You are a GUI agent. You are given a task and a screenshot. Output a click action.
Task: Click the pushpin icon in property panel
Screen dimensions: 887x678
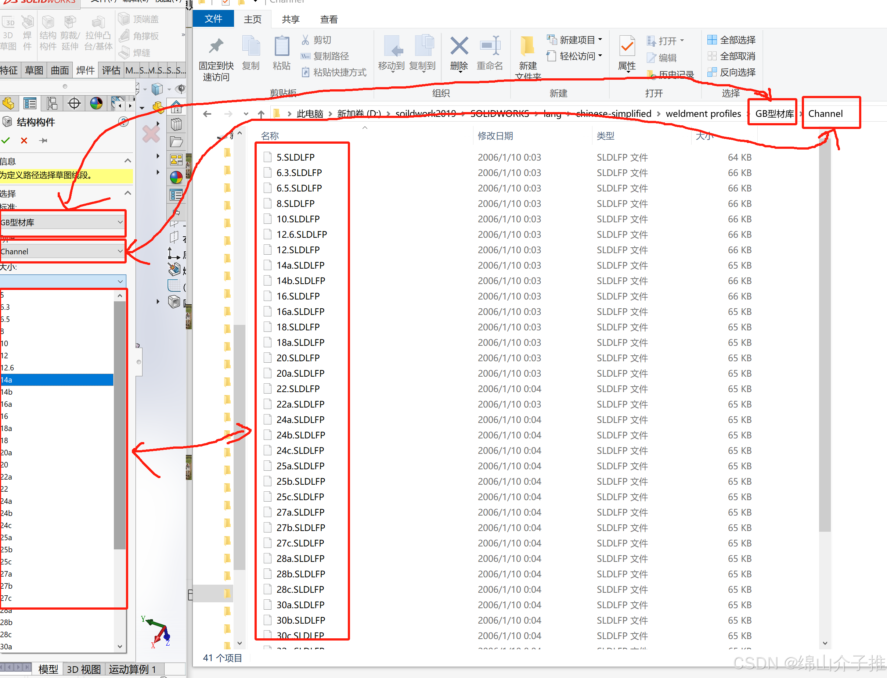pos(43,140)
